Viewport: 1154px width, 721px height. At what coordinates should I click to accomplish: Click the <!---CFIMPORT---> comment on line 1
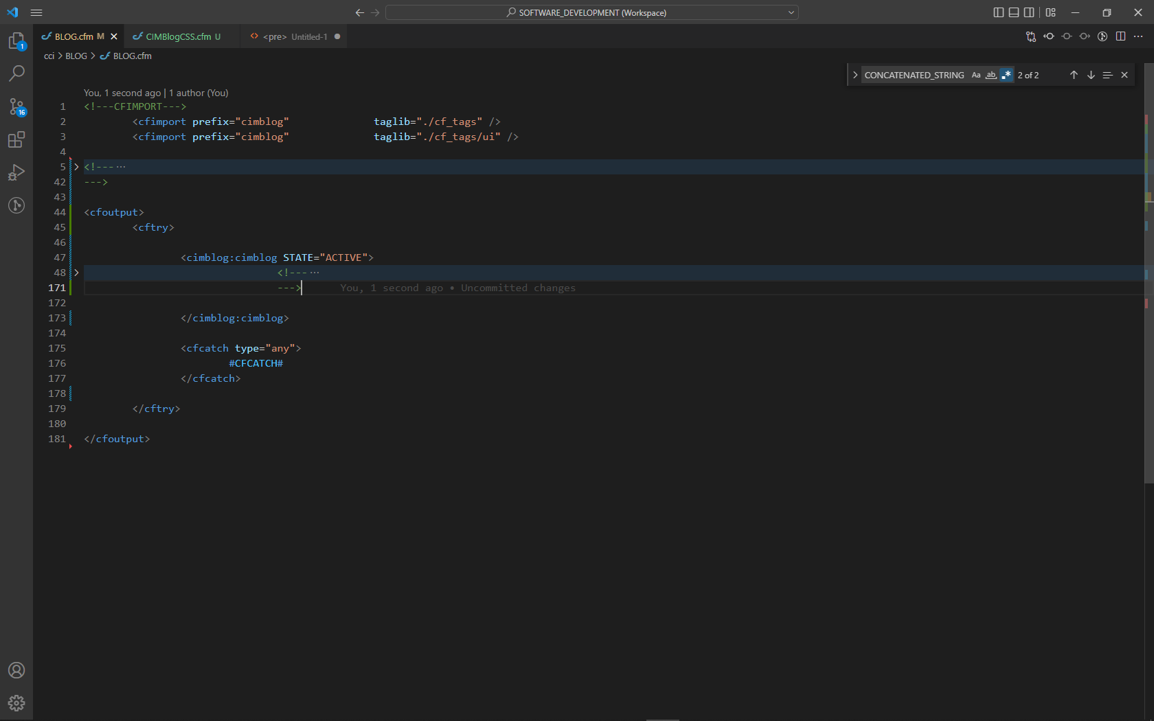(135, 106)
